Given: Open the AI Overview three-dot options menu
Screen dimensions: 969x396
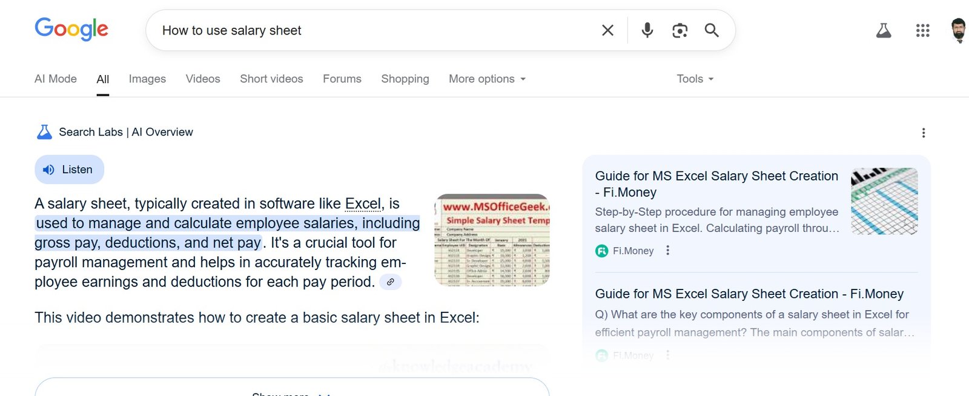Looking at the screenshot, I should [x=924, y=133].
